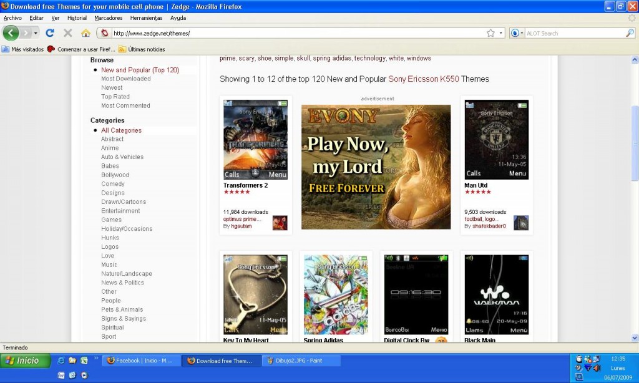Browse Most Commented themes
The image size is (639, 383).
click(125, 105)
